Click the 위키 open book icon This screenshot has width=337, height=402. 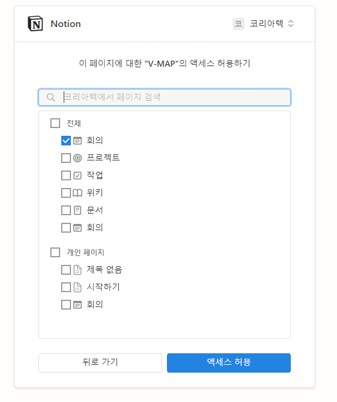tap(77, 193)
